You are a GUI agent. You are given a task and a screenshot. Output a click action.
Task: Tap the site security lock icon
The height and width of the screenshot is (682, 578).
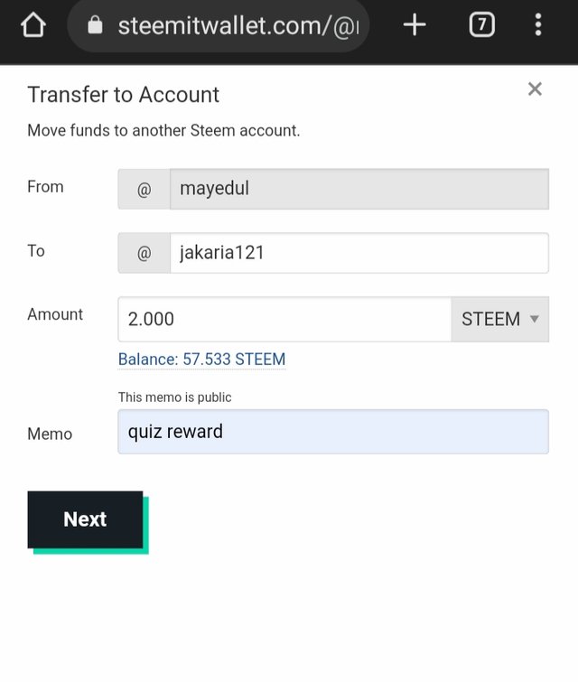click(95, 25)
